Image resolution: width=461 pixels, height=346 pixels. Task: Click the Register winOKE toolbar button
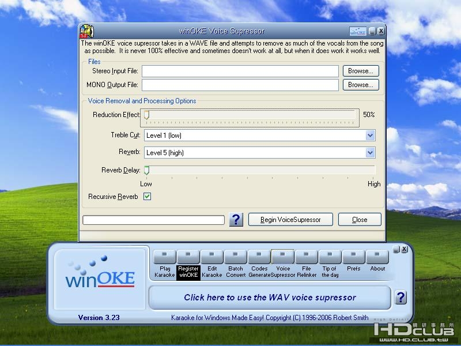[188, 257]
